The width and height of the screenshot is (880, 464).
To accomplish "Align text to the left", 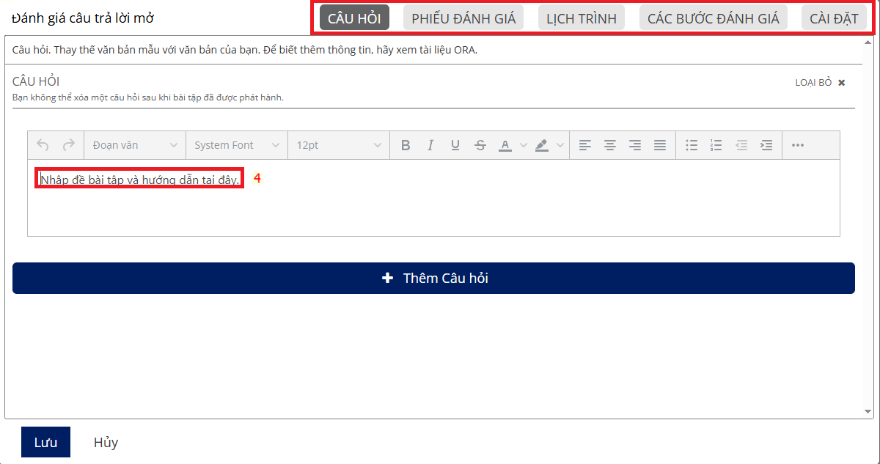I will pos(584,145).
